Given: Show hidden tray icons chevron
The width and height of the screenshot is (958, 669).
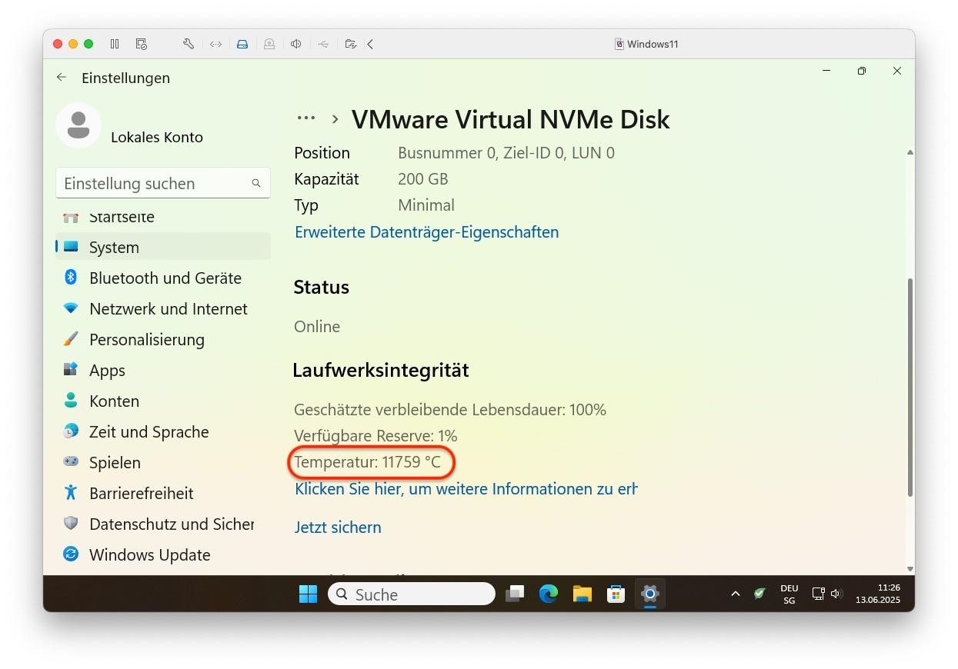Looking at the screenshot, I should pos(736,594).
